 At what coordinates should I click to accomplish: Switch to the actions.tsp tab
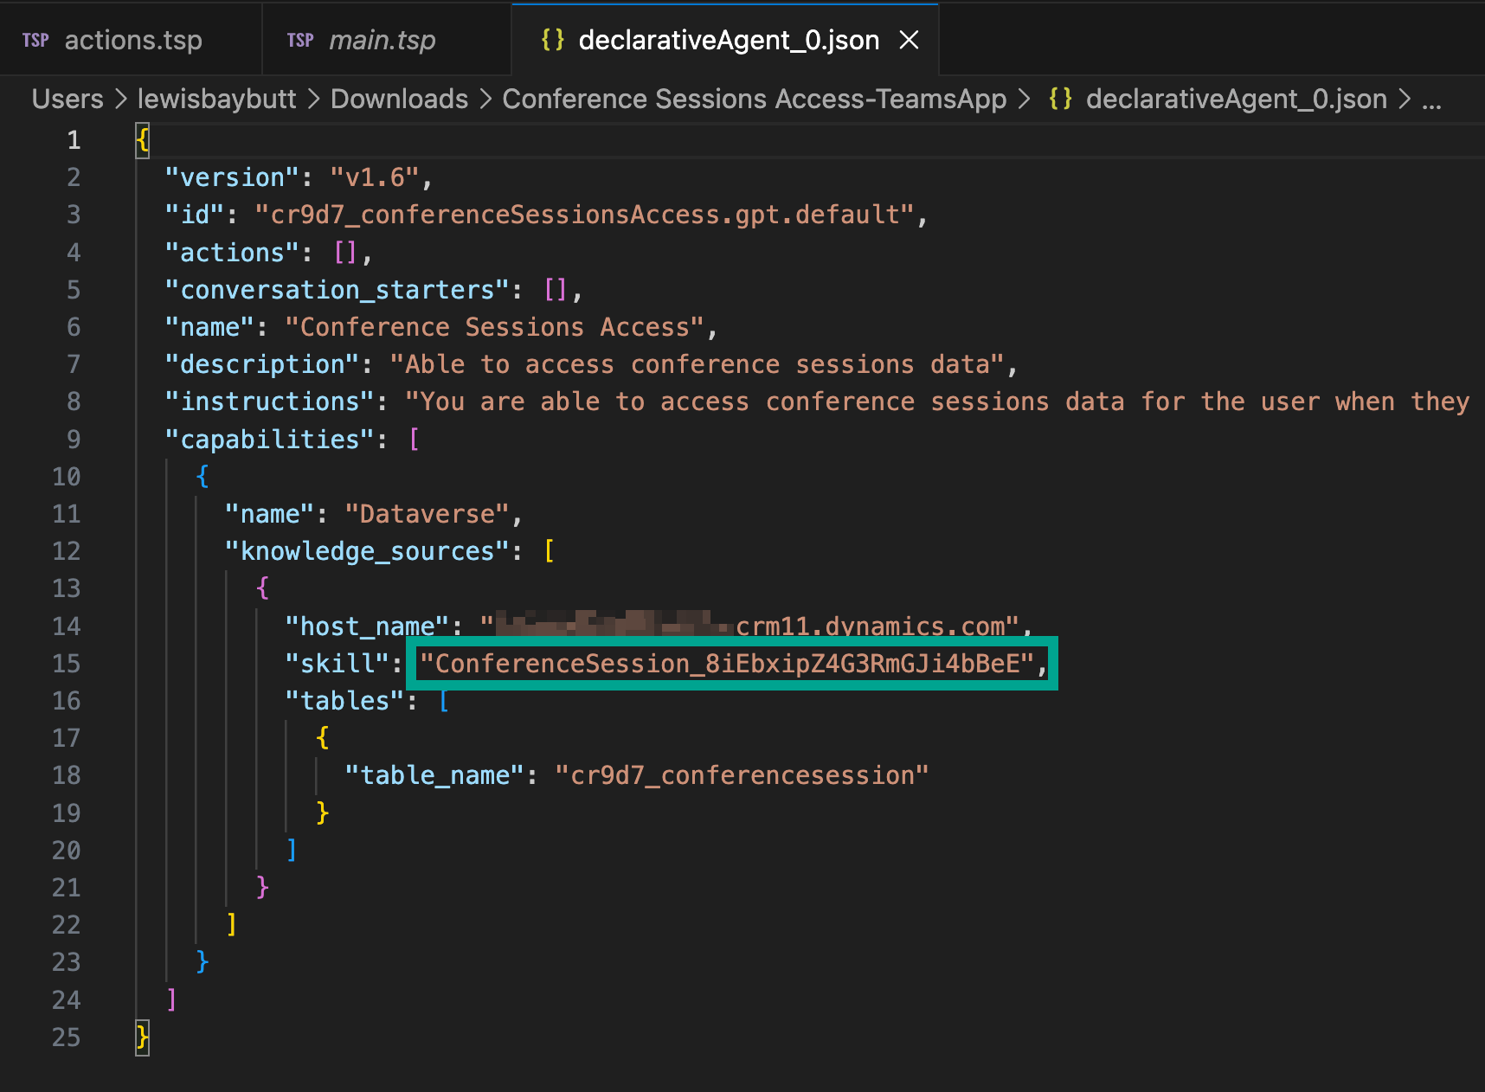click(133, 40)
